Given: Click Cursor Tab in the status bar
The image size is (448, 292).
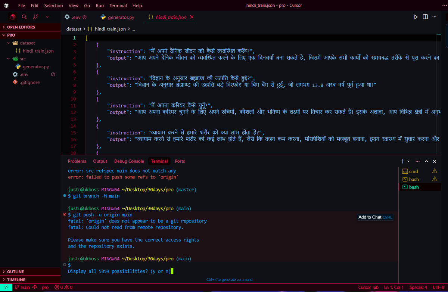Looking at the screenshot, I should coord(368,288).
